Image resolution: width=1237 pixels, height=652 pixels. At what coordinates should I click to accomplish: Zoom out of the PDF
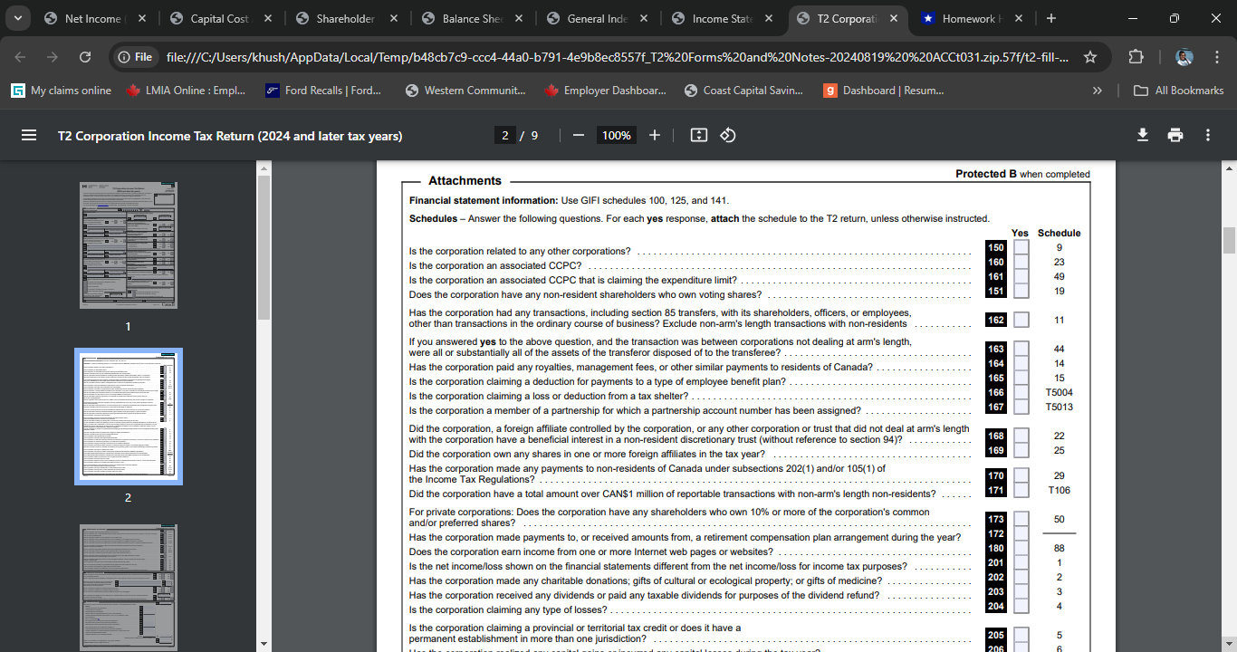tap(578, 135)
